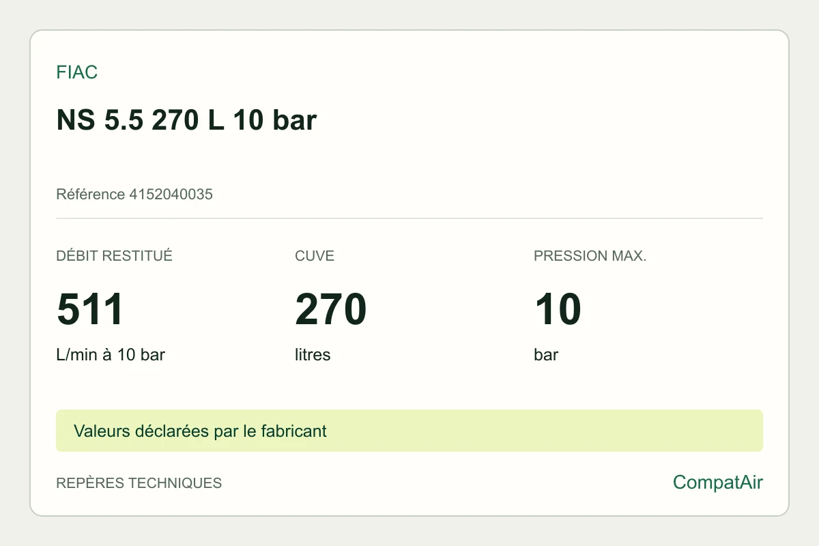This screenshot has width=819, height=546.
Task: Click the divider line below the reference
Action: [x=409, y=218]
